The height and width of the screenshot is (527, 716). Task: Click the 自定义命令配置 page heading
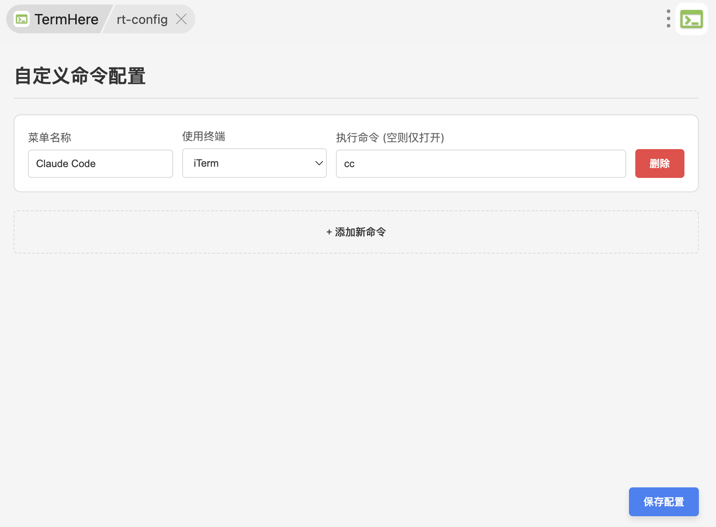click(x=80, y=76)
